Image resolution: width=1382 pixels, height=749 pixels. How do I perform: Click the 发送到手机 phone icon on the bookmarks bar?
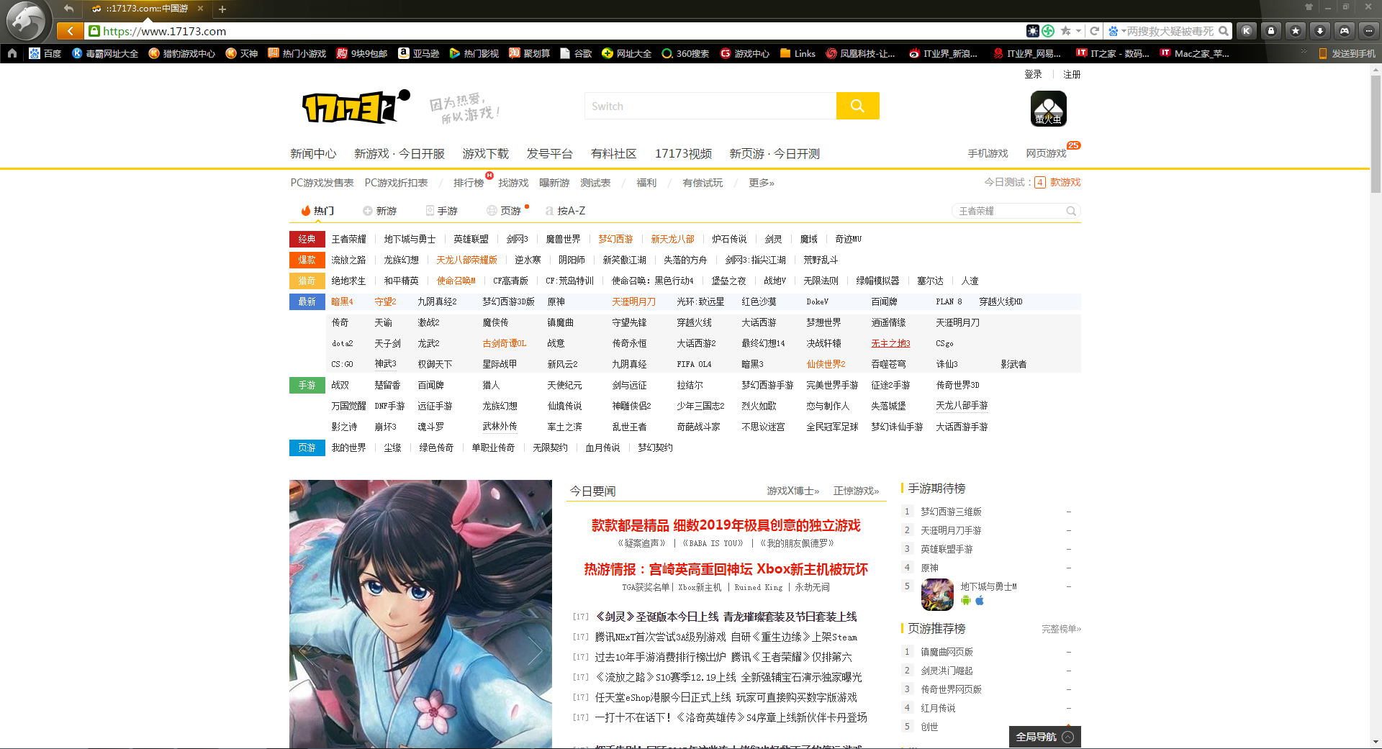[1324, 53]
